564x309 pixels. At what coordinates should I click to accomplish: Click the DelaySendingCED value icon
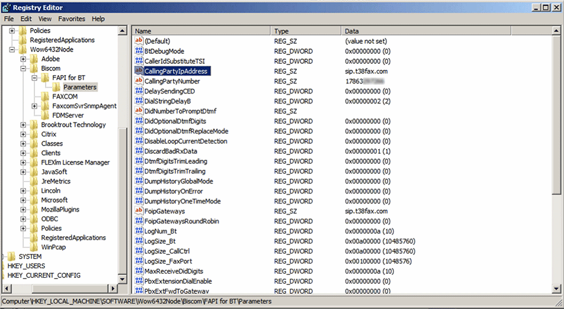tap(139, 91)
